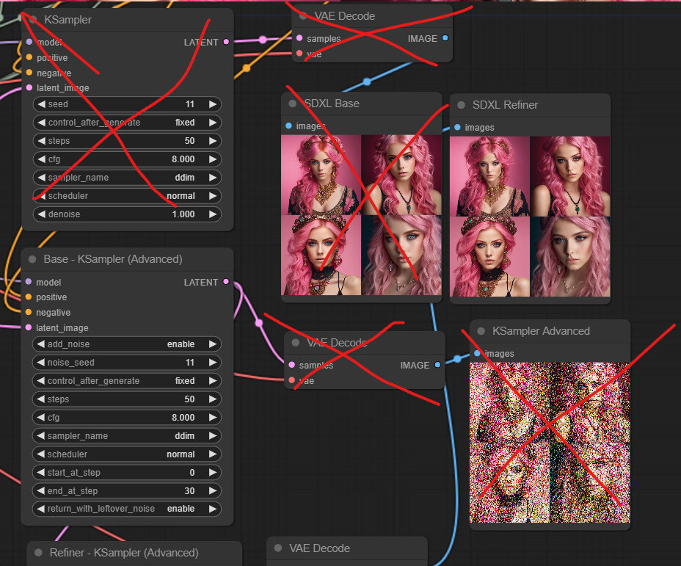Click the KSampler positive input socket
The image size is (681, 566).
tap(29, 57)
